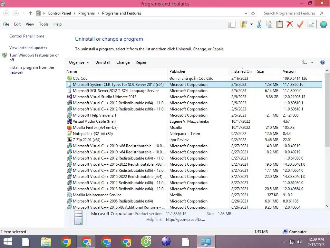
Task: Sort by the Installed On column header
Action: (242, 71)
